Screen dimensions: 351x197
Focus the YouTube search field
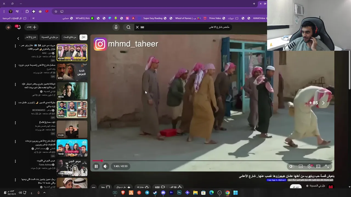(x=186, y=27)
